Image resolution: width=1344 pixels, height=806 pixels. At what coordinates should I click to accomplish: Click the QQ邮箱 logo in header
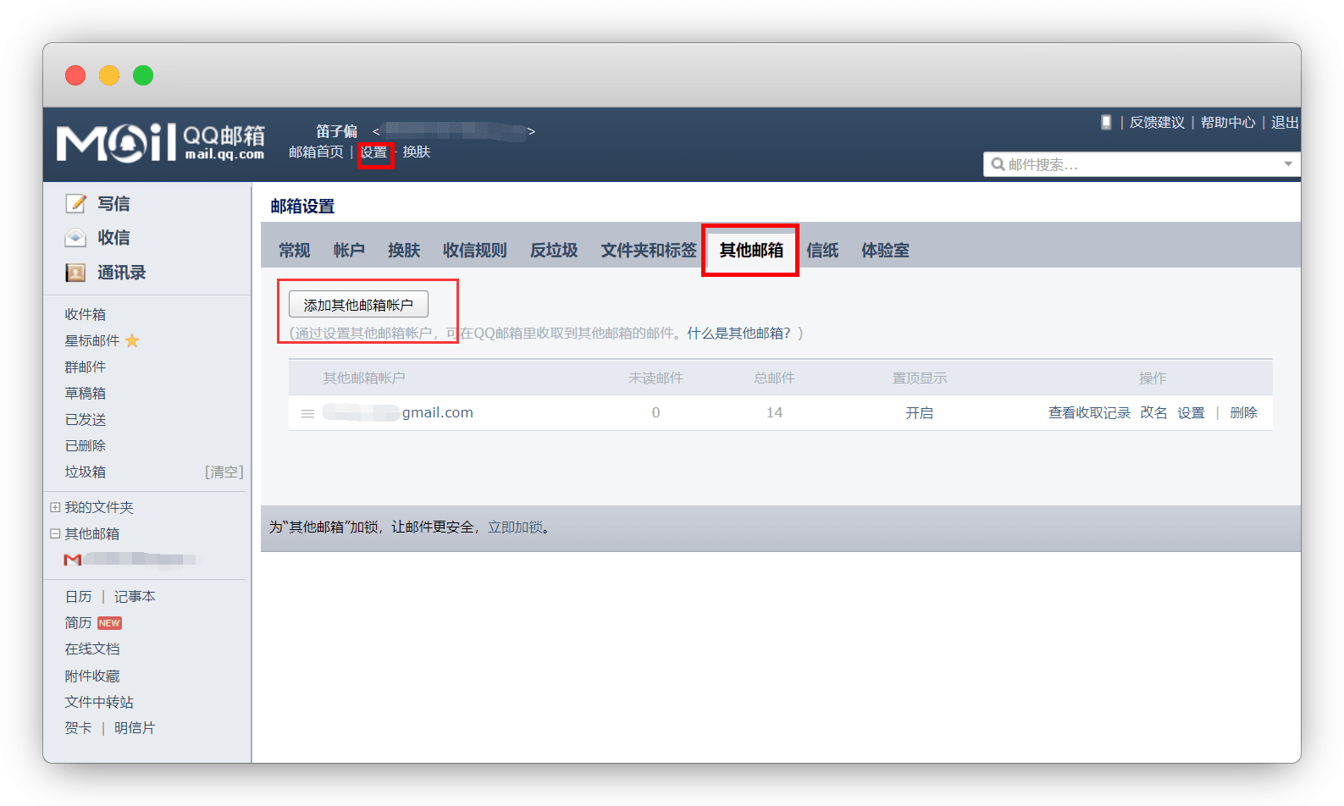[x=161, y=142]
